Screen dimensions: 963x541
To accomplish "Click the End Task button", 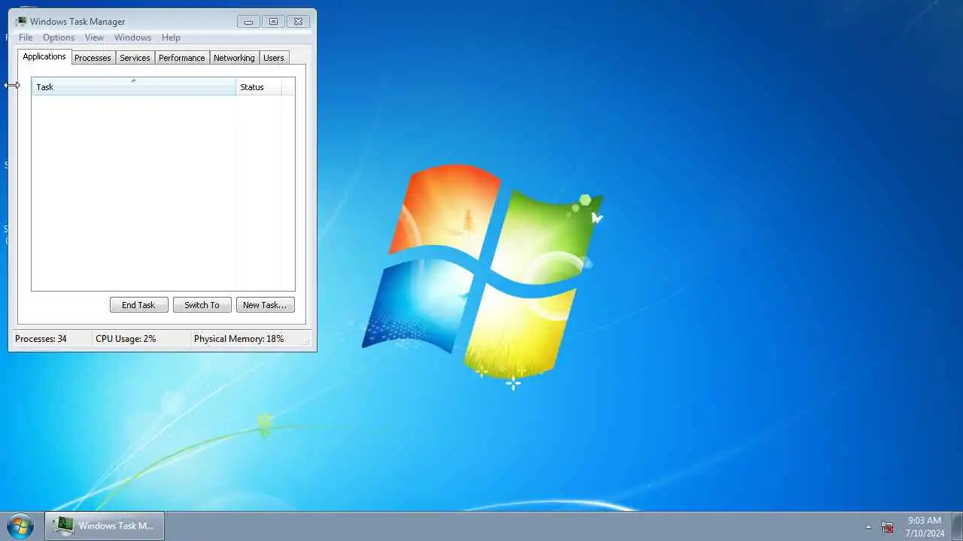I will (138, 305).
